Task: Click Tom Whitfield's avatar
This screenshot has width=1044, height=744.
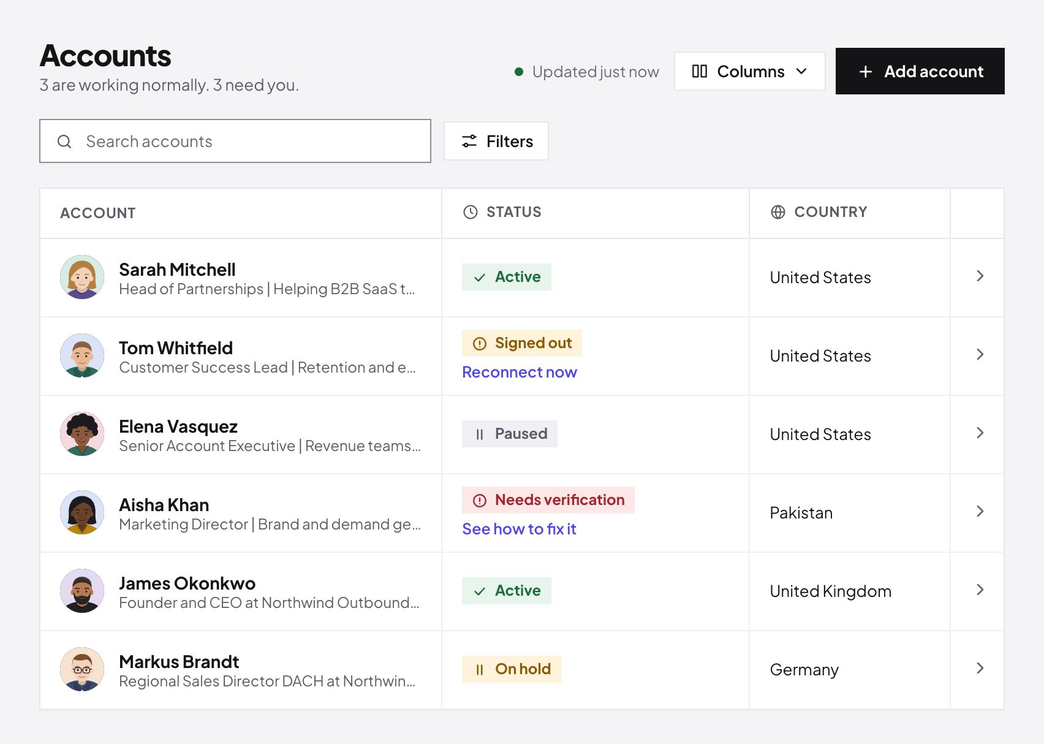Action: 82,355
